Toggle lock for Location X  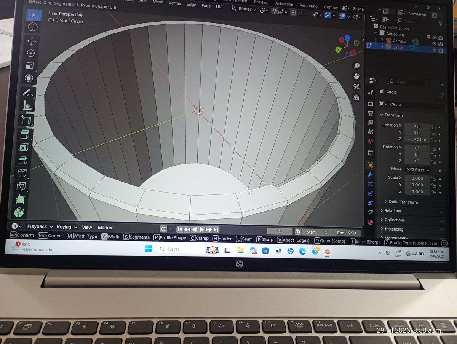coord(433,127)
